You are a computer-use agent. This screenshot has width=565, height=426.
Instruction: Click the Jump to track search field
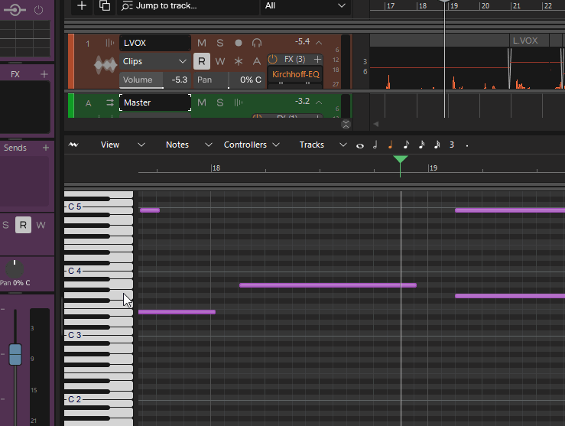187,6
